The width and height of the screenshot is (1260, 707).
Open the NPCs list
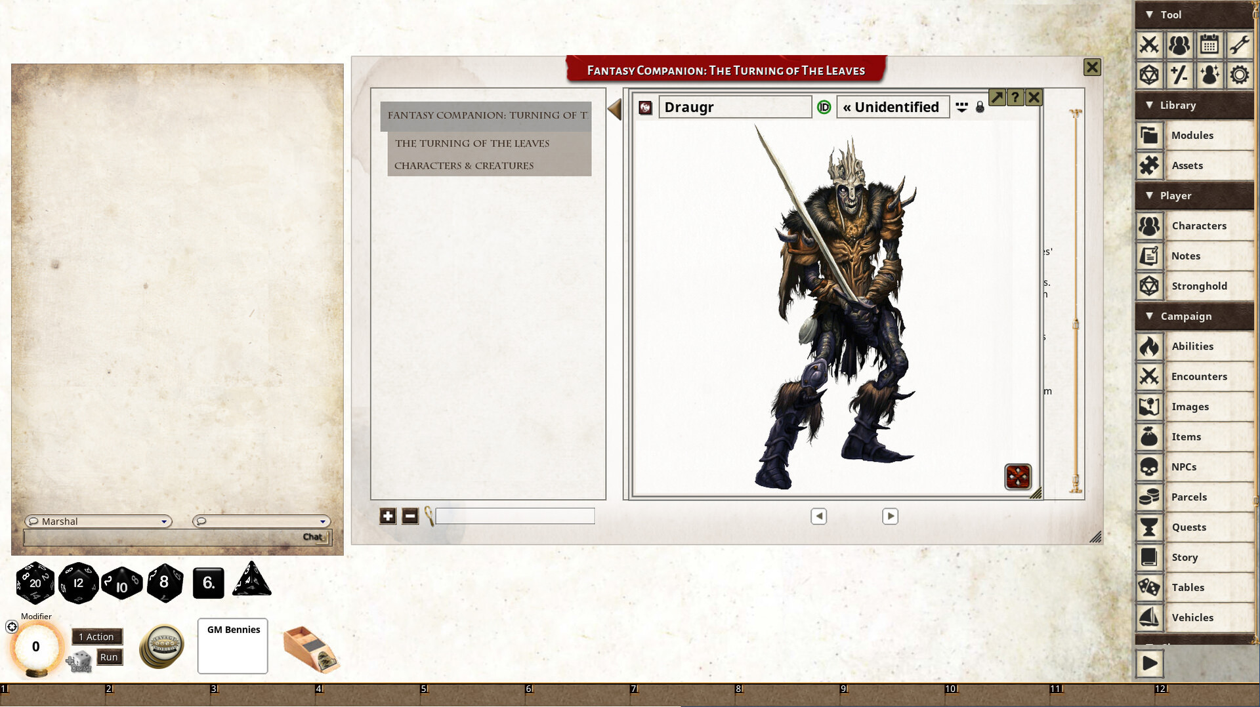click(1194, 467)
